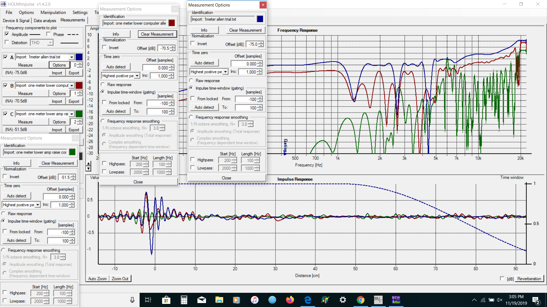Click the microphone icon in the taskbar

pyautogui.click(x=132, y=300)
